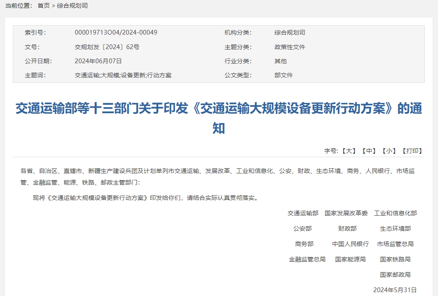Click the 主题词 keywords field
The width and height of the screenshot is (438, 296).
[x=122, y=75]
